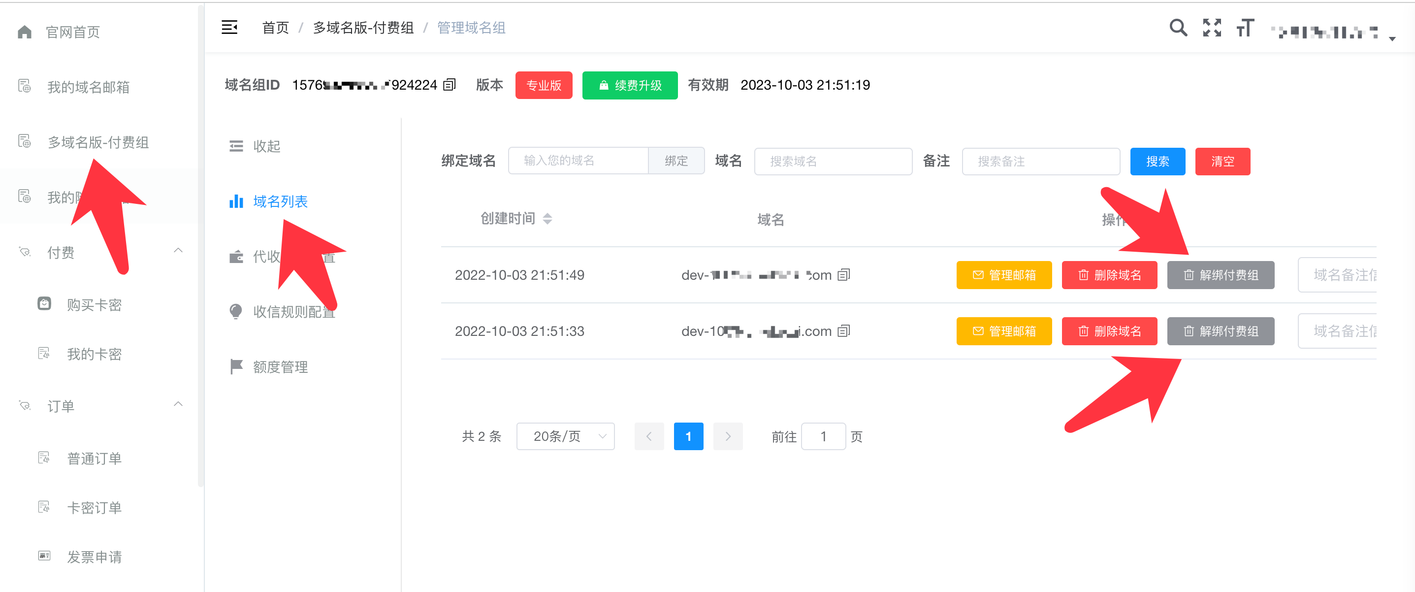Select 域名列表 in the side menu
Screen dimensions: 1415x592
tap(280, 202)
